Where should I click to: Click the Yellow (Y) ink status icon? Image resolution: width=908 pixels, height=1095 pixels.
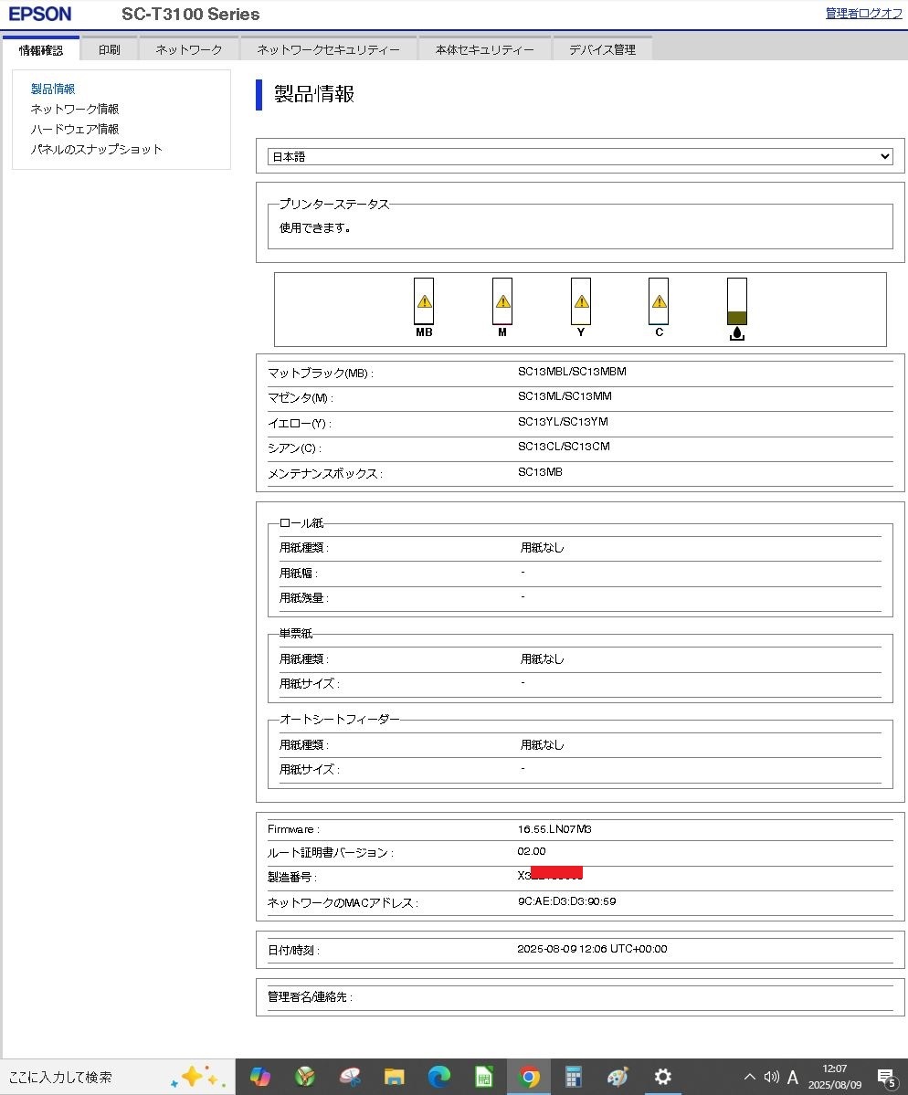[580, 301]
